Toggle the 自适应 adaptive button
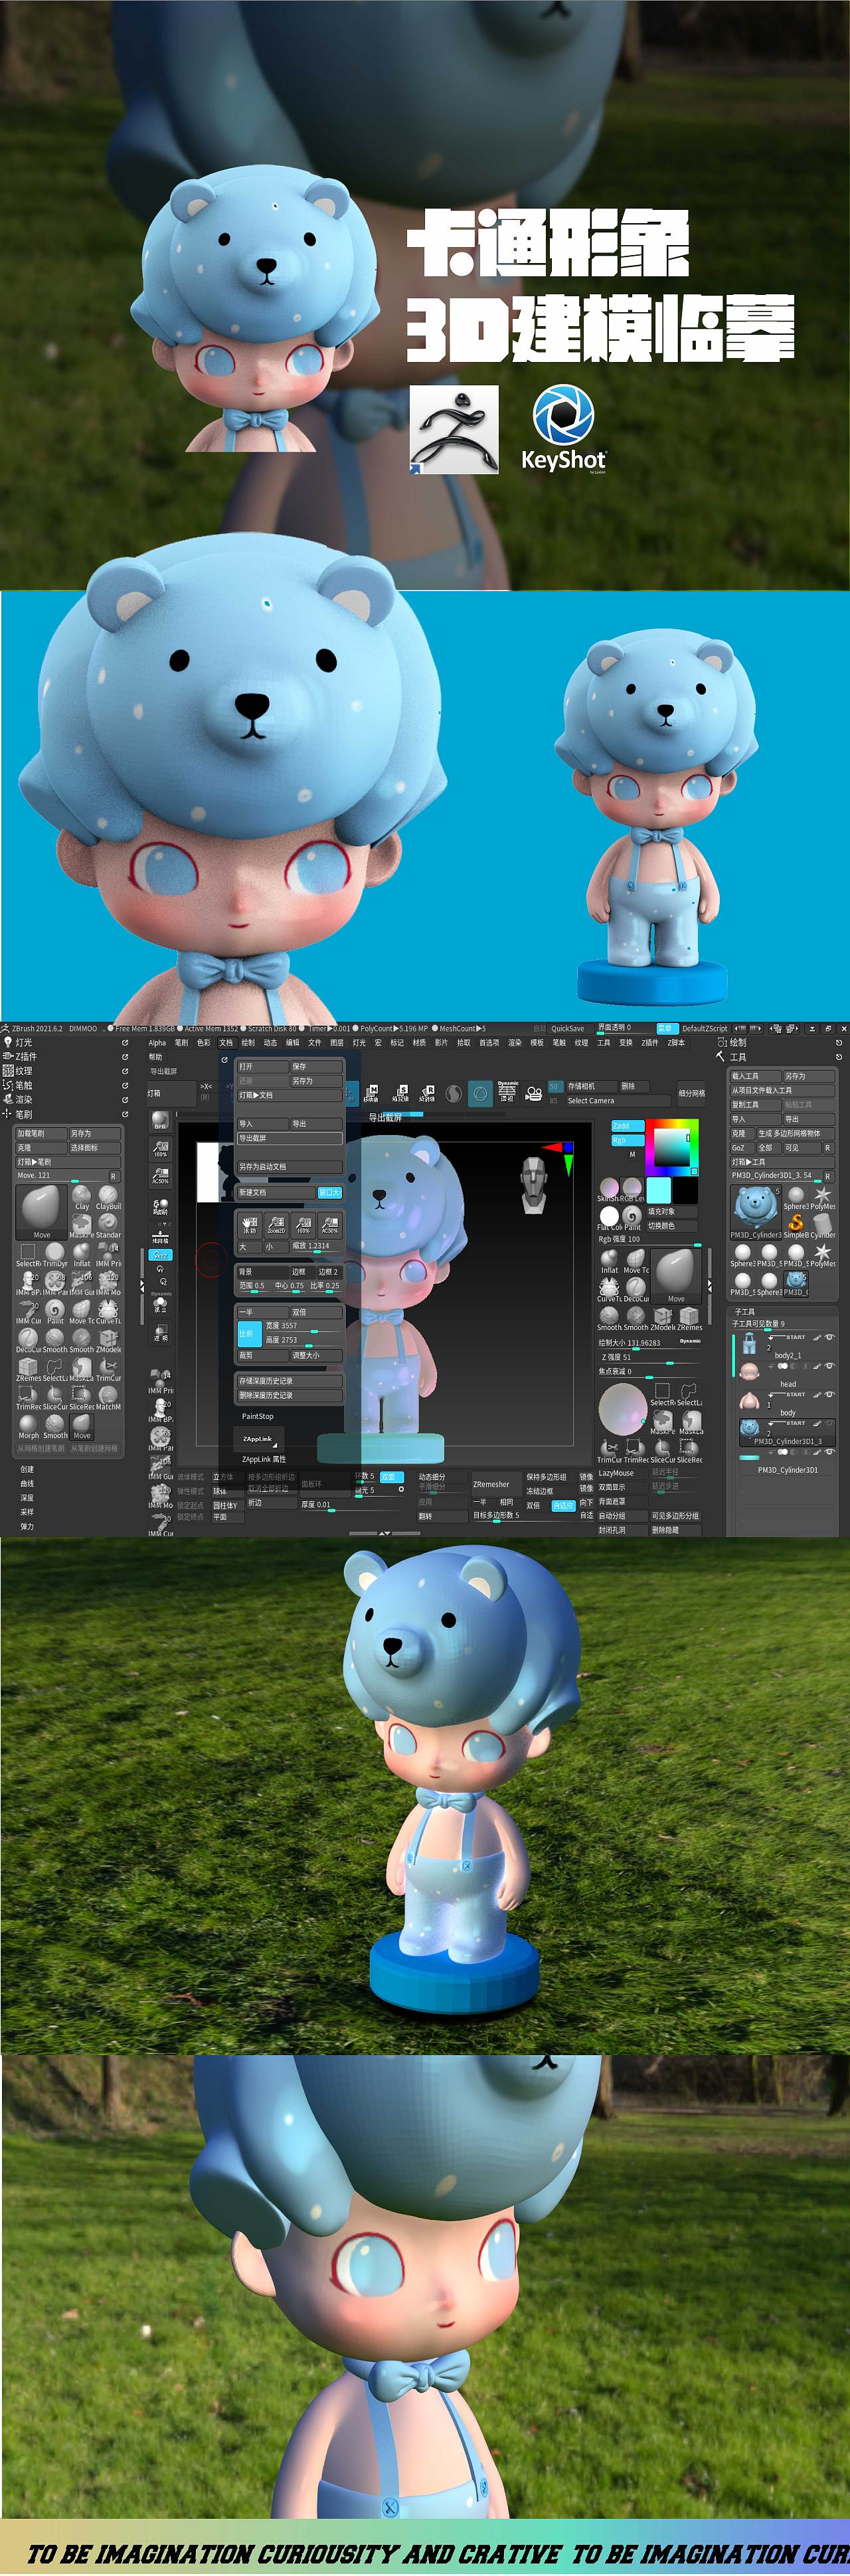 (x=563, y=1505)
